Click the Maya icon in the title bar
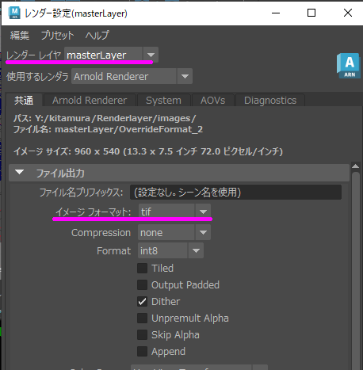The height and width of the screenshot is (370, 363). coord(14,13)
